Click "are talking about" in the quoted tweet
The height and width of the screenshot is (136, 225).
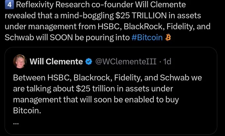click(x=44, y=89)
